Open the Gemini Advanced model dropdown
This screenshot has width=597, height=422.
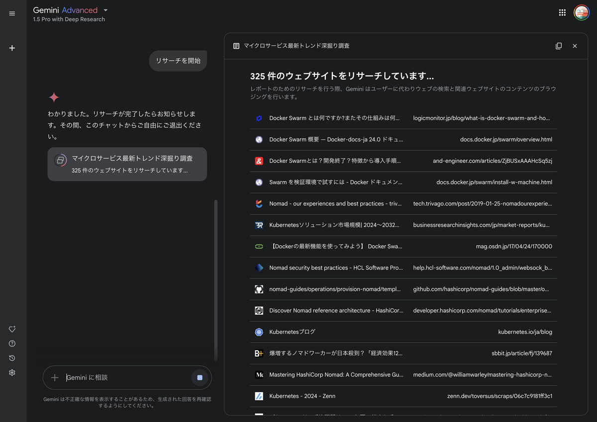[x=105, y=10]
